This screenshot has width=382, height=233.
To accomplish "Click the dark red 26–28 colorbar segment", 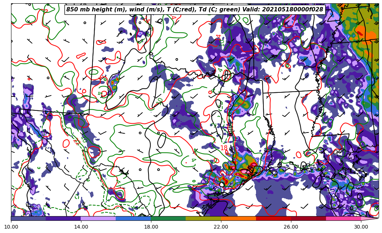I will coord(308,218).
